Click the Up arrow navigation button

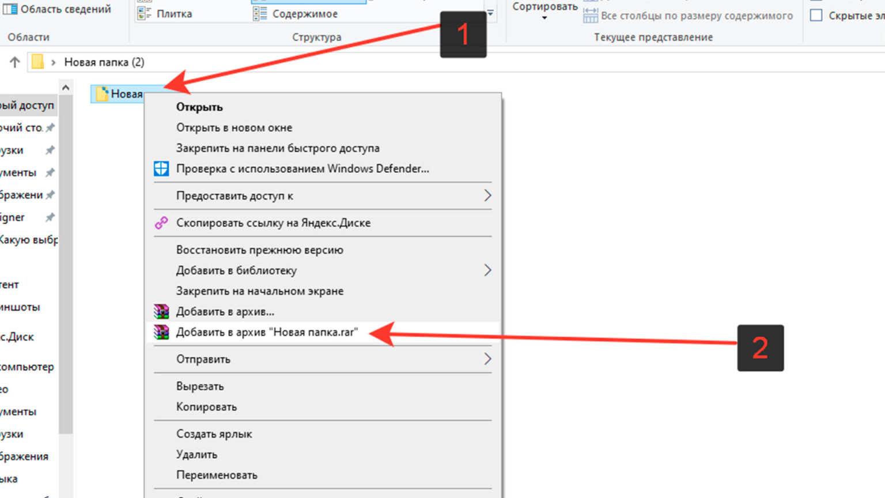15,62
